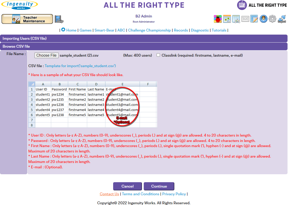Click the Ingenuity Works logo

tap(19, 5)
